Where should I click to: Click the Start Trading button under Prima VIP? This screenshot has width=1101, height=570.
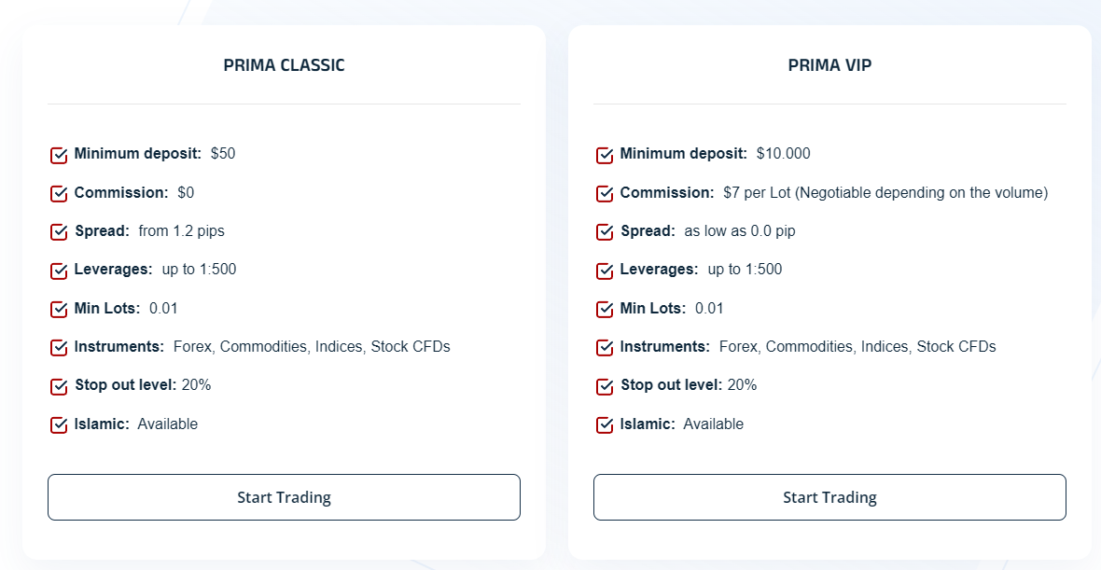point(829,497)
